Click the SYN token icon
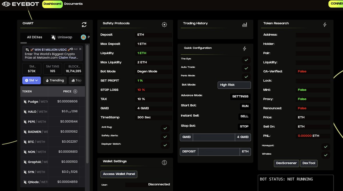 [x=25, y=172]
